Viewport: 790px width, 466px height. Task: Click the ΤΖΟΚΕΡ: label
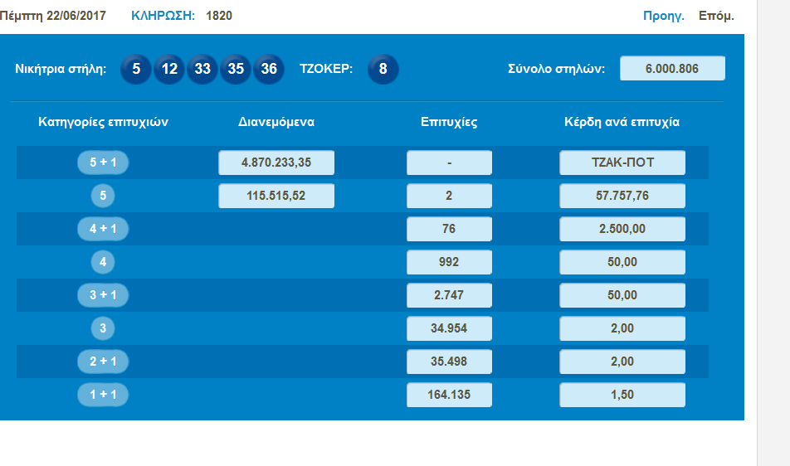point(326,69)
